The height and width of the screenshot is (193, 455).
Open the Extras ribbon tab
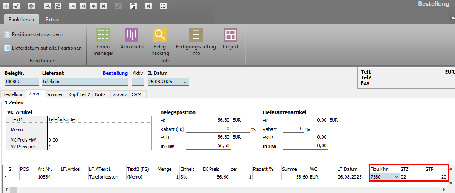click(x=52, y=20)
